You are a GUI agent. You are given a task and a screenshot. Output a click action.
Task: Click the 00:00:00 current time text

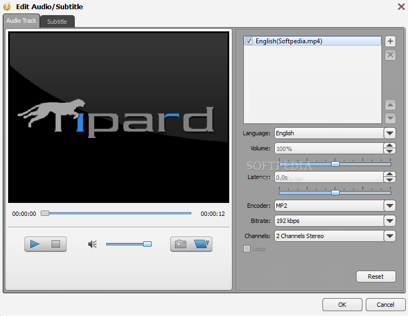pyautogui.click(x=24, y=214)
